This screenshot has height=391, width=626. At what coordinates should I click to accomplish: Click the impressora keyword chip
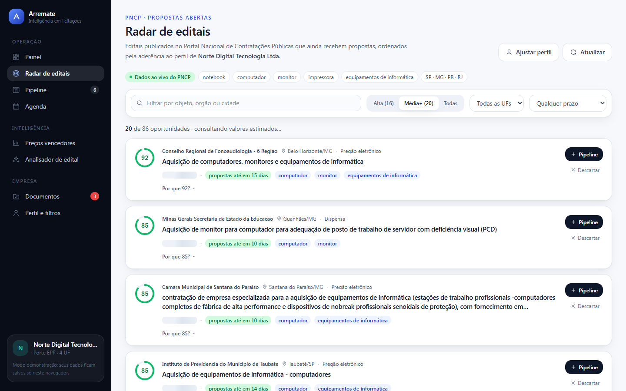coord(321,77)
